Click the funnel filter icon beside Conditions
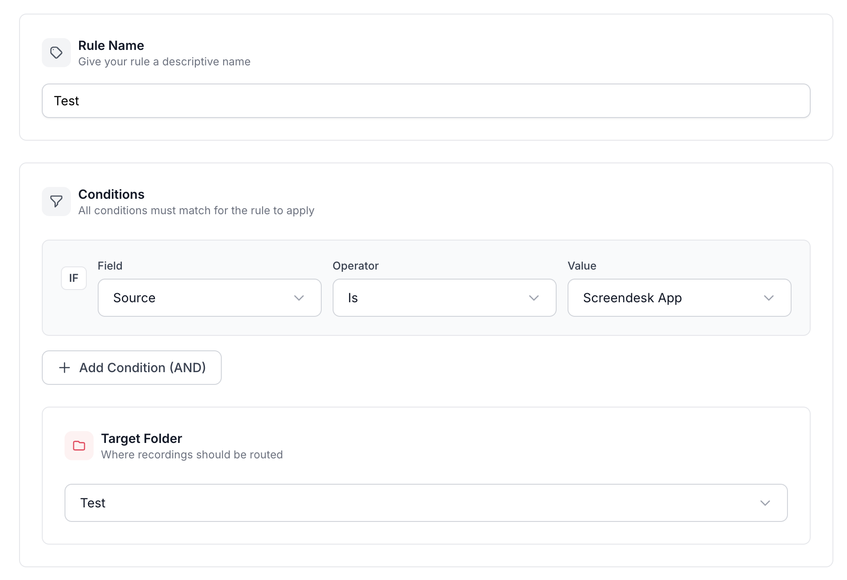This screenshot has width=847, height=580. [x=56, y=202]
